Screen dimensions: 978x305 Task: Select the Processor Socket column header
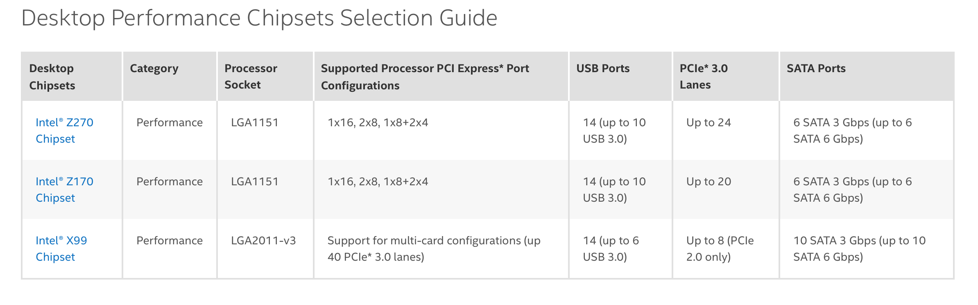point(251,77)
